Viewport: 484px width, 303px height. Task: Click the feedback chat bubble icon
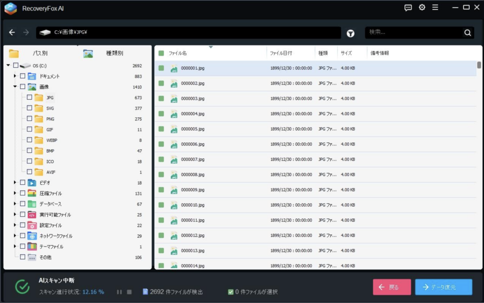click(x=408, y=8)
